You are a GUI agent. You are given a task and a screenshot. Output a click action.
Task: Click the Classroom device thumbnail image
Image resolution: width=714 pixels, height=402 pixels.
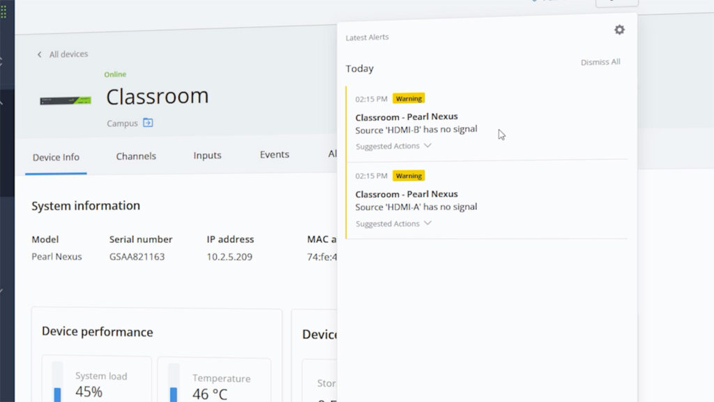pos(66,100)
